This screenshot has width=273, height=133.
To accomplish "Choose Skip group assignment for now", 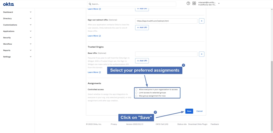I will click(x=136, y=96).
